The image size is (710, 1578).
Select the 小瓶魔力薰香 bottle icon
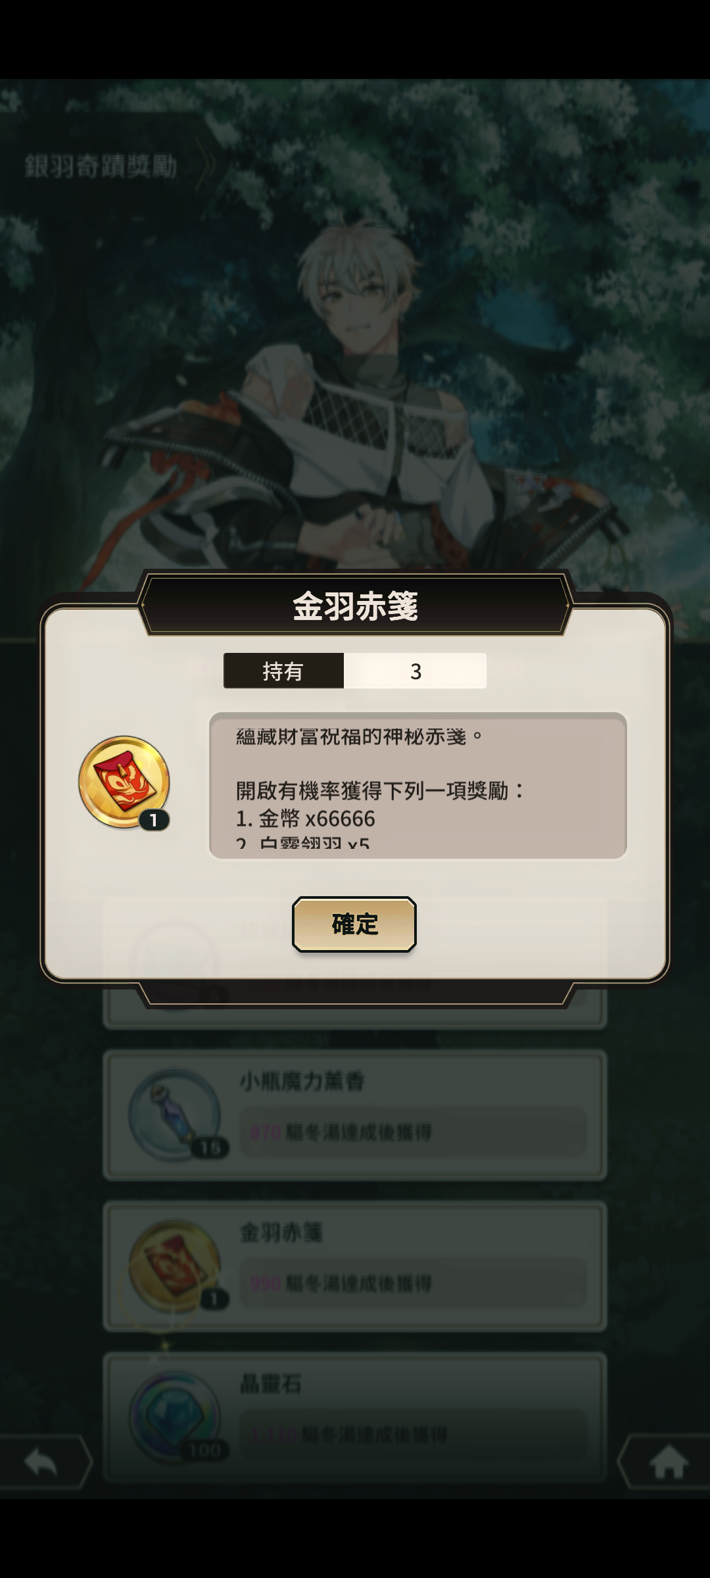tap(175, 1114)
